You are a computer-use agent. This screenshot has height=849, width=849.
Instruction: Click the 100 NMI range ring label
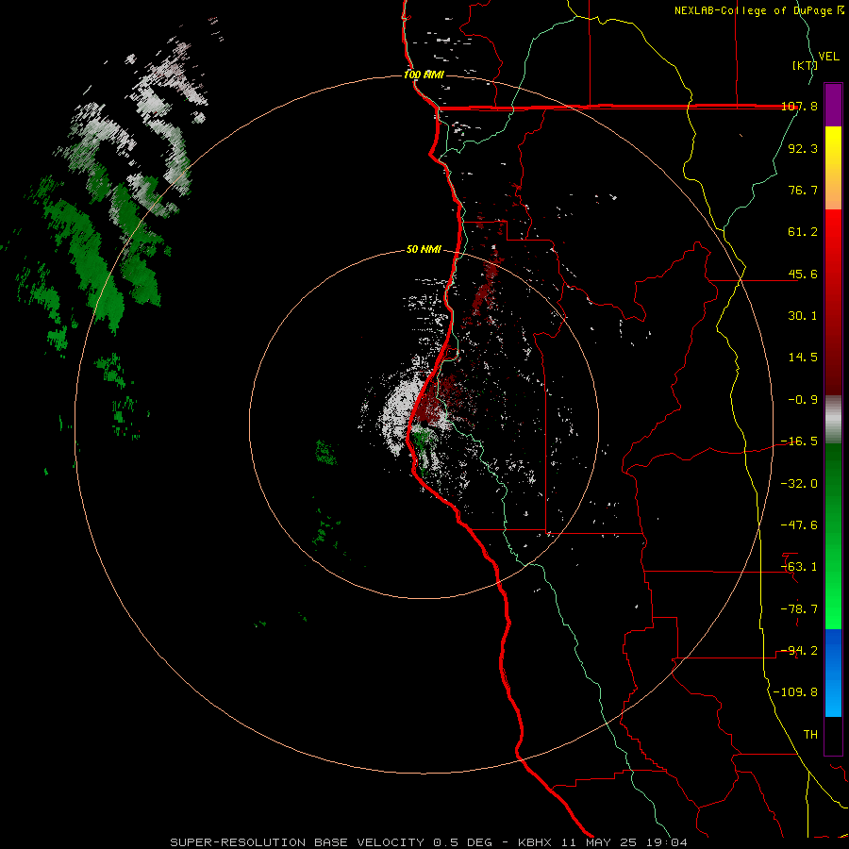pyautogui.click(x=424, y=75)
